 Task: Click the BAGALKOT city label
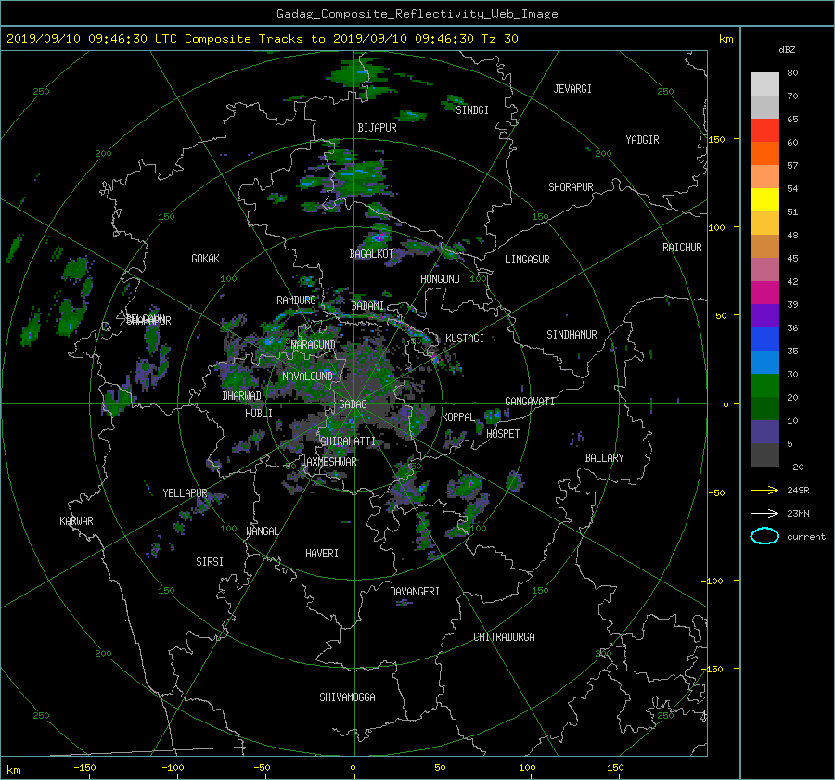point(371,254)
